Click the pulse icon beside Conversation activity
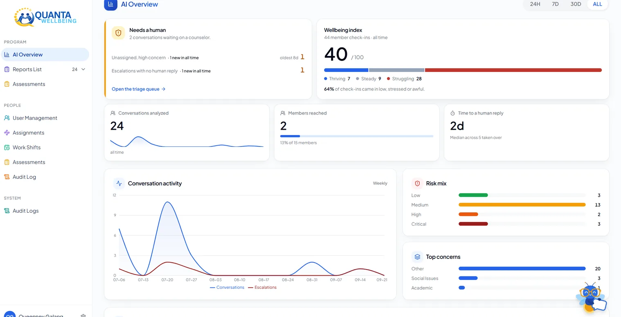The height and width of the screenshot is (317, 621). pyautogui.click(x=119, y=183)
